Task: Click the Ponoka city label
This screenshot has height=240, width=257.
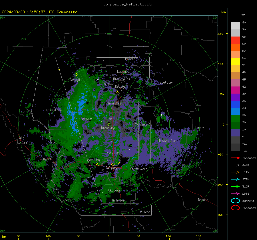Action: coord(130,59)
